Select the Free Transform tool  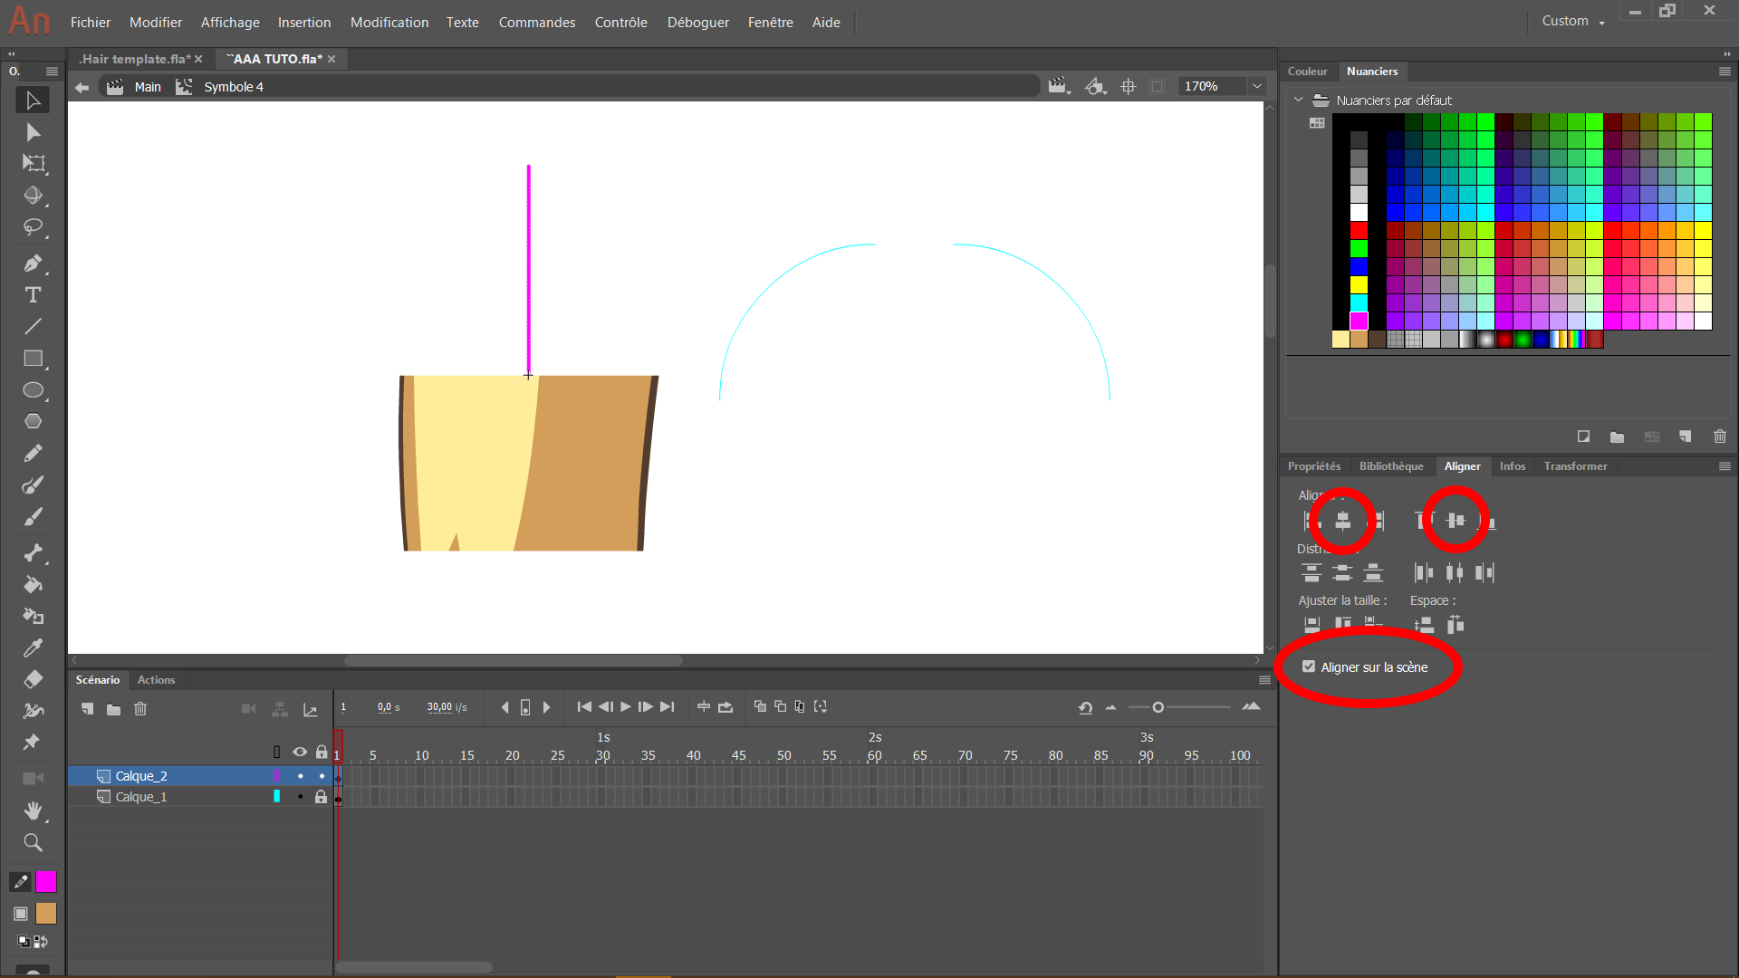click(x=33, y=164)
